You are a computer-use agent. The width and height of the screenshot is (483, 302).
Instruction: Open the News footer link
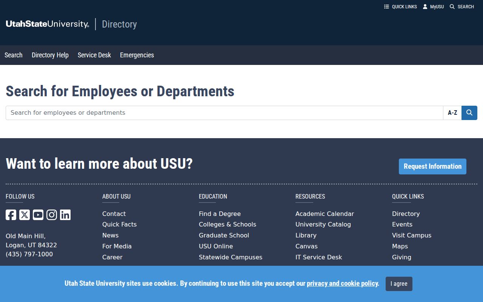[x=110, y=235]
